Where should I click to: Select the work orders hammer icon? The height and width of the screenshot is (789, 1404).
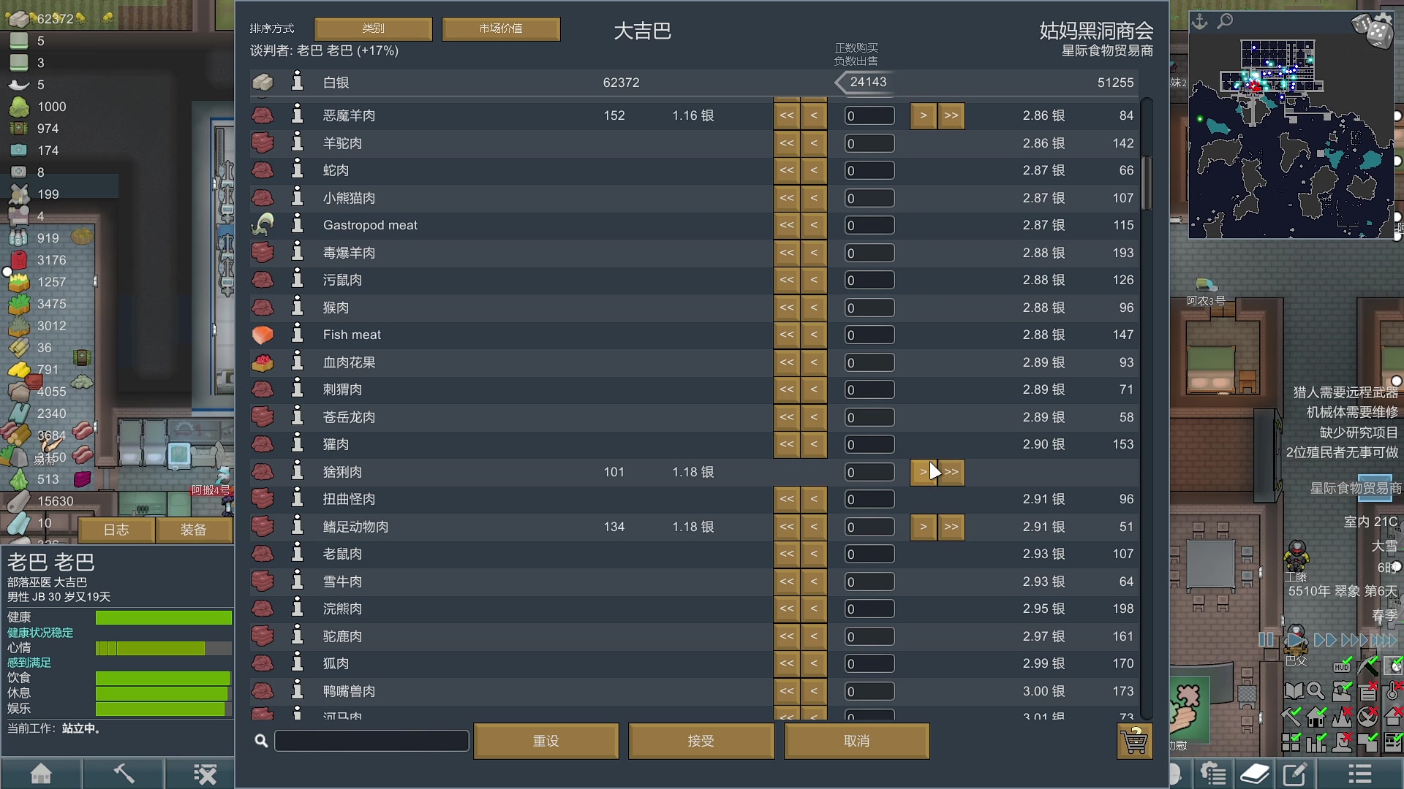click(123, 774)
